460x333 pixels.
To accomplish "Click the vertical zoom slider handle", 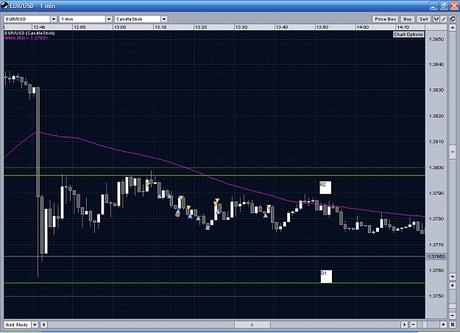I will [x=452, y=306].
